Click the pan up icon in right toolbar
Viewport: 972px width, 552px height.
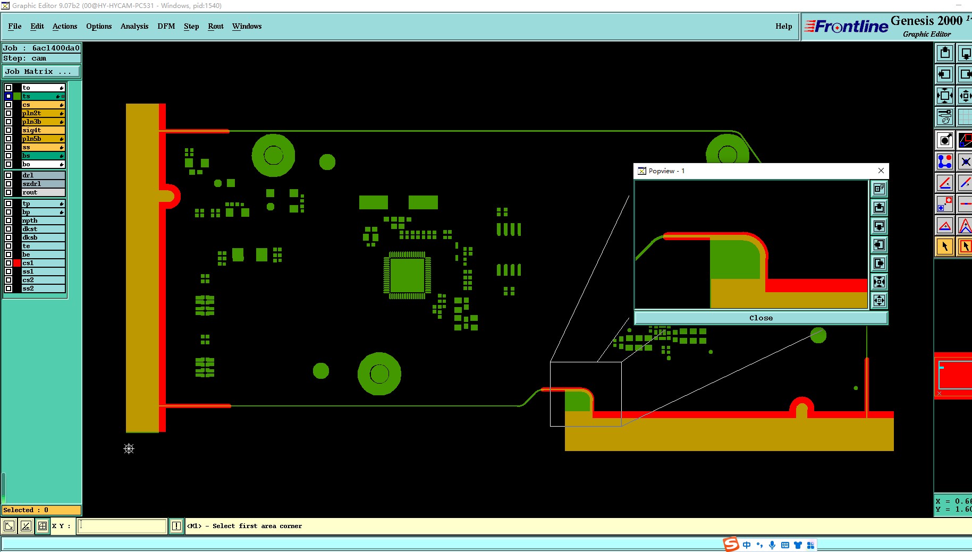[x=944, y=53]
